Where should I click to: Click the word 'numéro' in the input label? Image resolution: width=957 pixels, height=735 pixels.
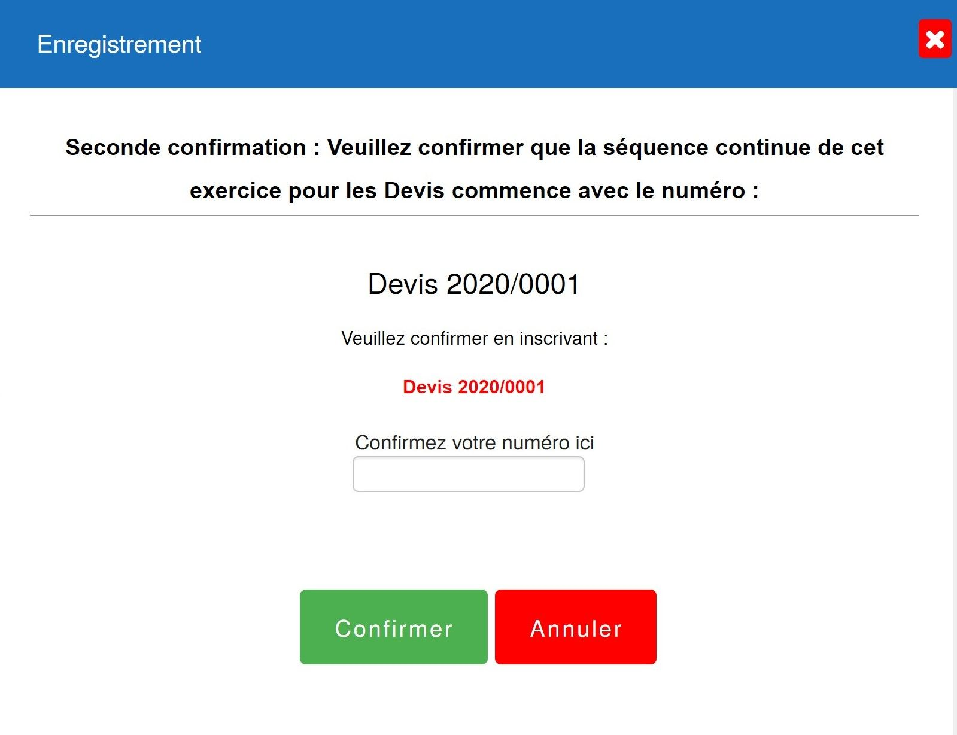pos(536,443)
